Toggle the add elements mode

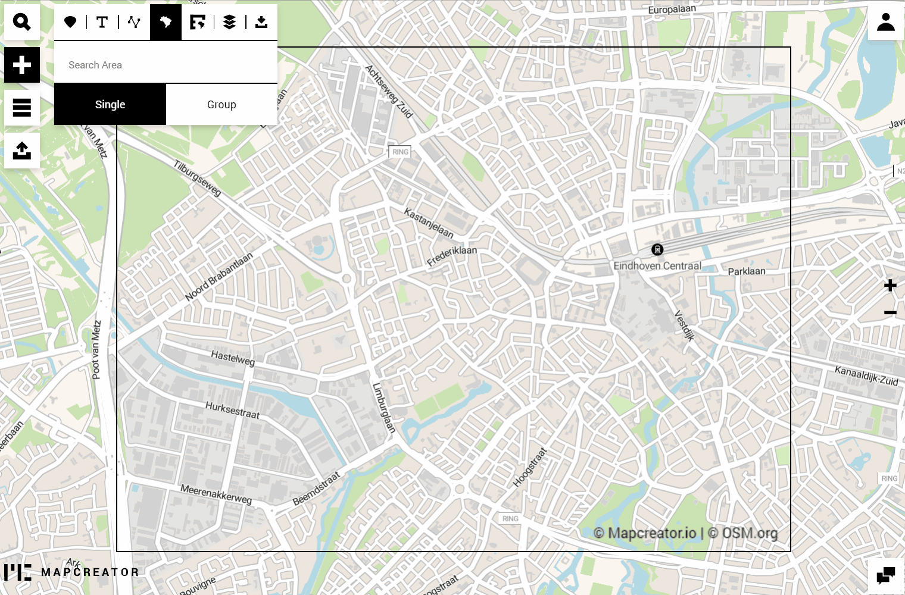tap(22, 65)
